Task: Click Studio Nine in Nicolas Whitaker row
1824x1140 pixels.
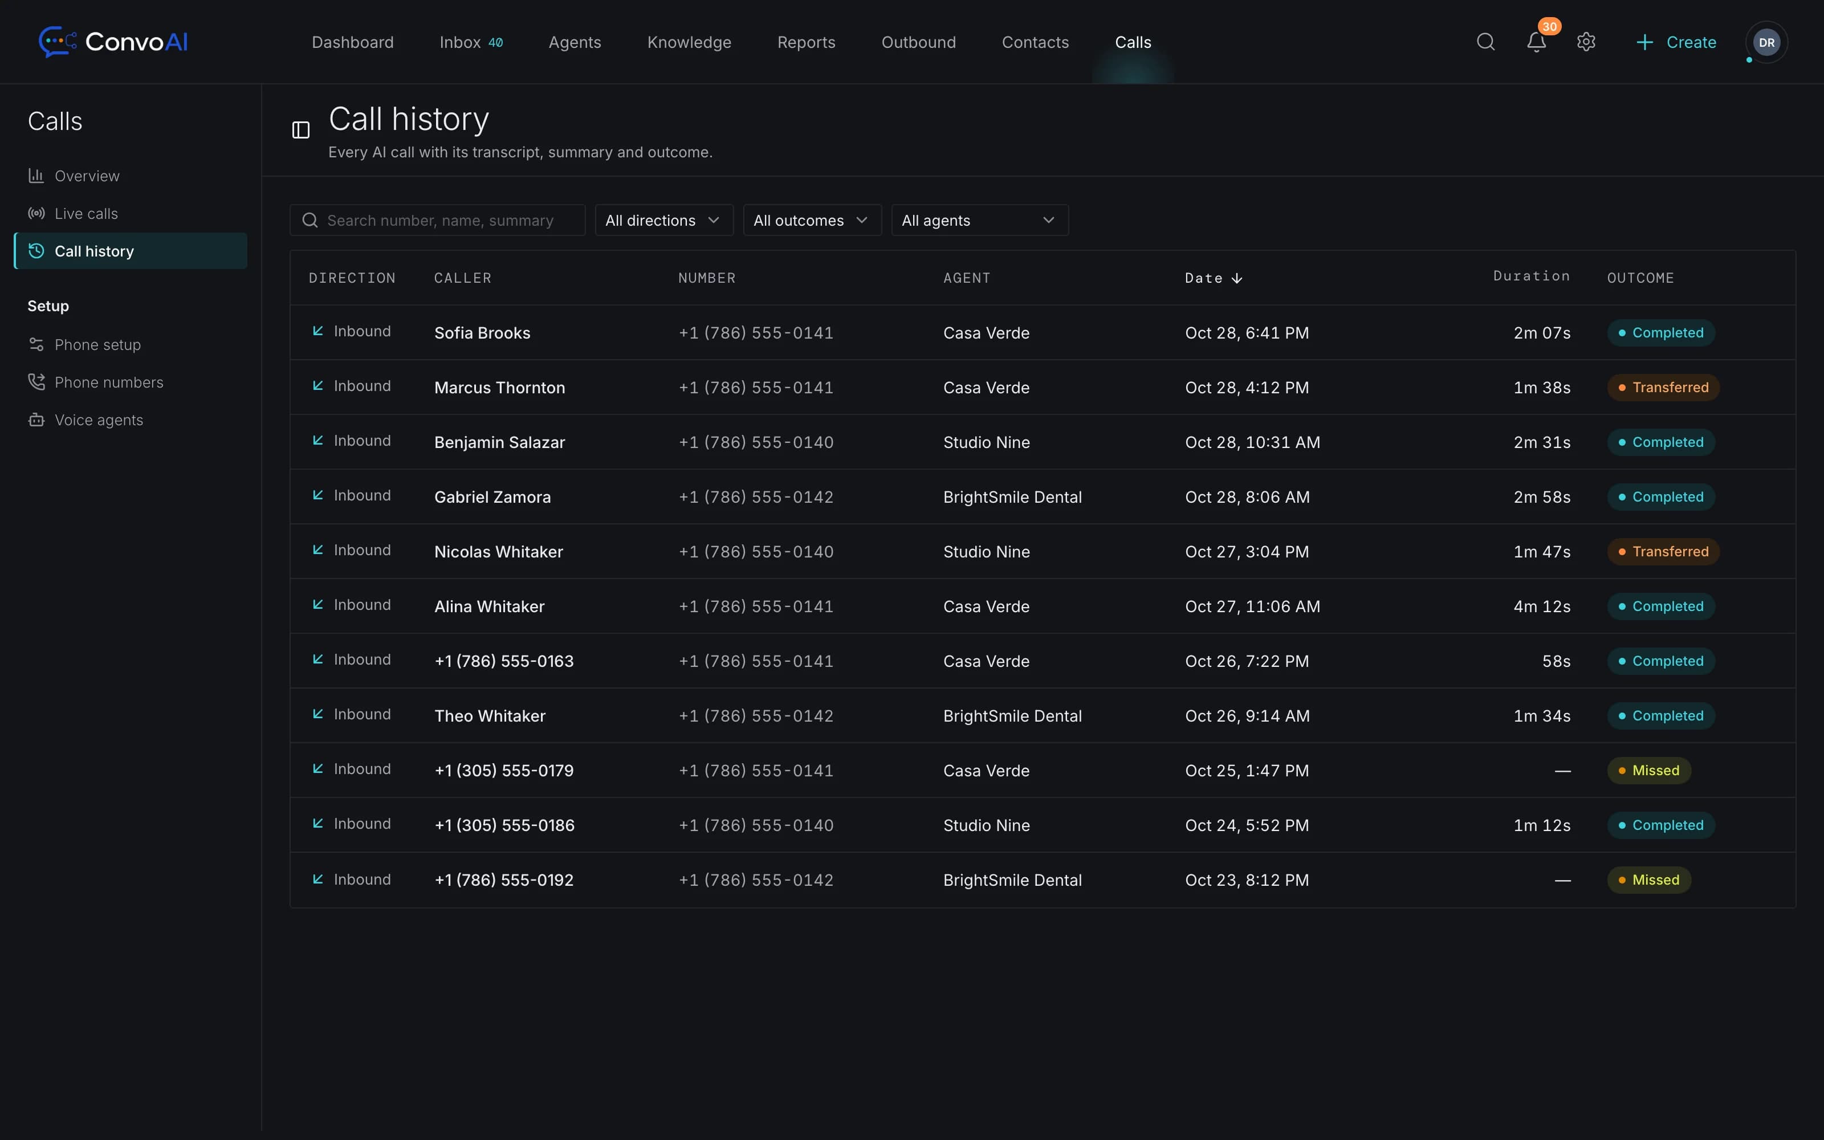Action: coord(987,552)
